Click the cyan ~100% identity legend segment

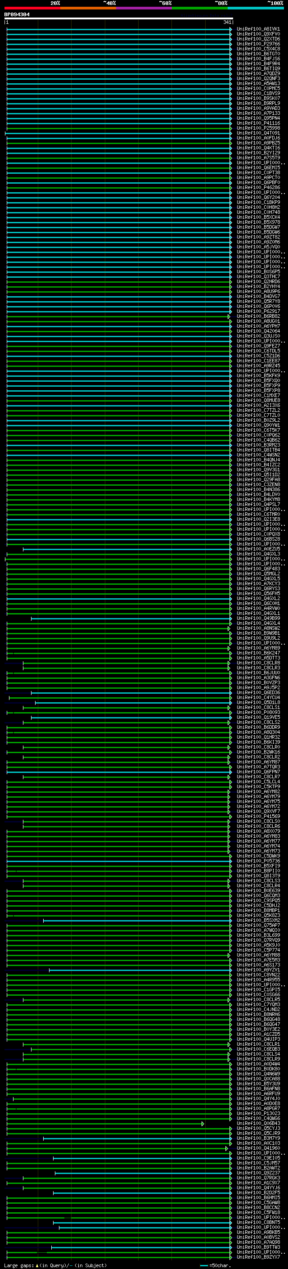(256, 9)
